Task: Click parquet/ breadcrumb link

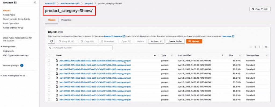Action: click(x=89, y=3)
